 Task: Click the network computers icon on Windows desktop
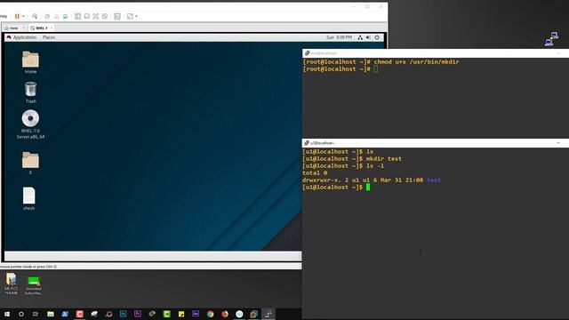[x=551, y=39]
